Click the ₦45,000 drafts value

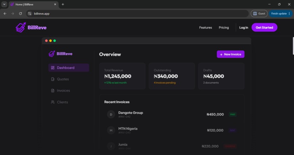pyautogui.click(x=213, y=76)
